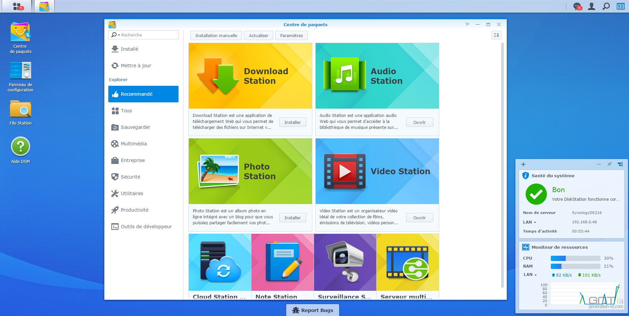629x316 pixels.
Task: Select the Serveur multimédia package tile
Action: click(408, 266)
